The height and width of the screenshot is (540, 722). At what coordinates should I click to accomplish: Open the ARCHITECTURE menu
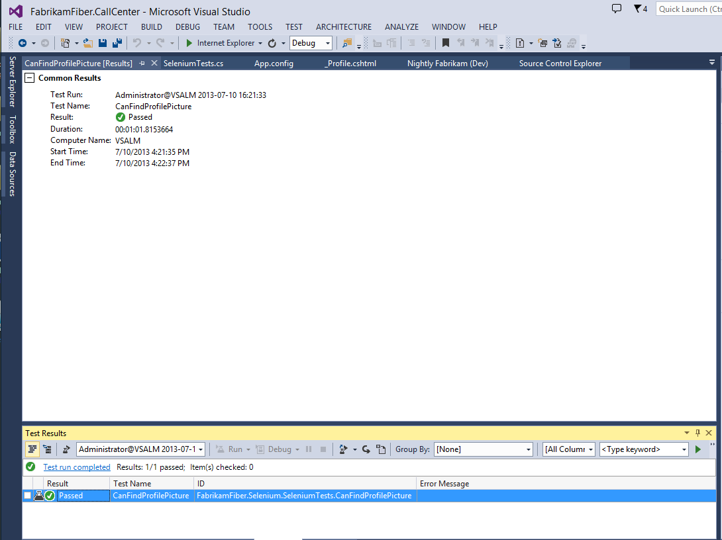click(x=344, y=27)
